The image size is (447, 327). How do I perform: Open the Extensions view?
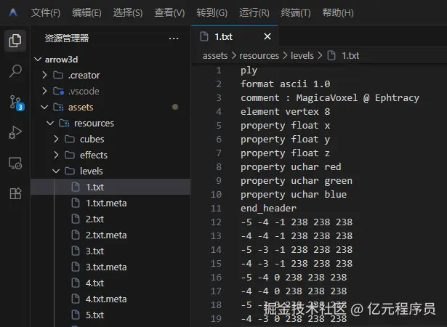[15, 193]
